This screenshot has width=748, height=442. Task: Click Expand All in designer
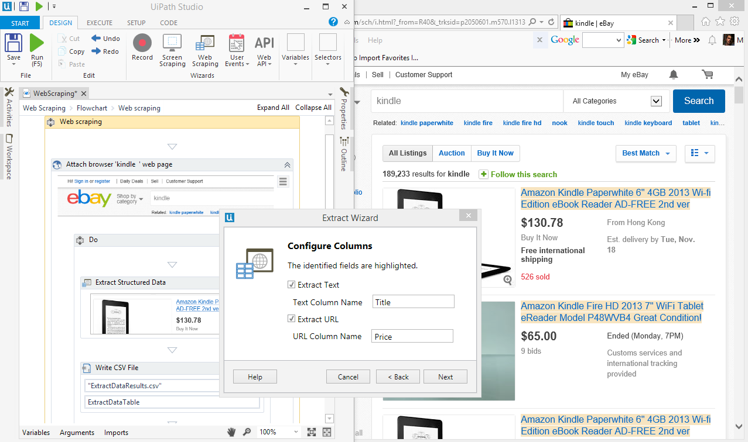point(273,108)
